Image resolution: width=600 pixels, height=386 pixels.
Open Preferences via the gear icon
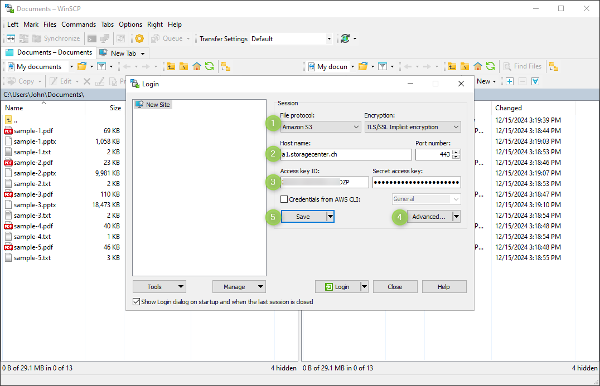[139, 38]
